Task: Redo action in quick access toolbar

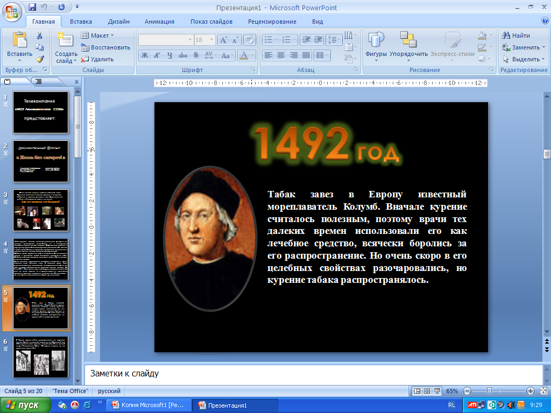Action: click(x=61, y=7)
